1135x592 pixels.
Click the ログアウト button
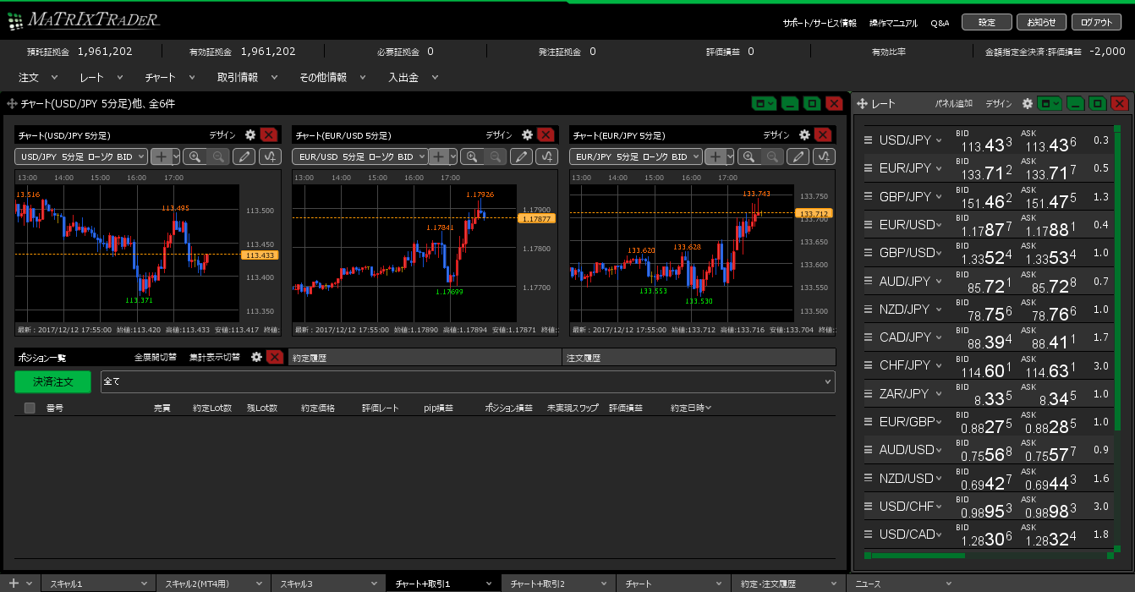1097,23
